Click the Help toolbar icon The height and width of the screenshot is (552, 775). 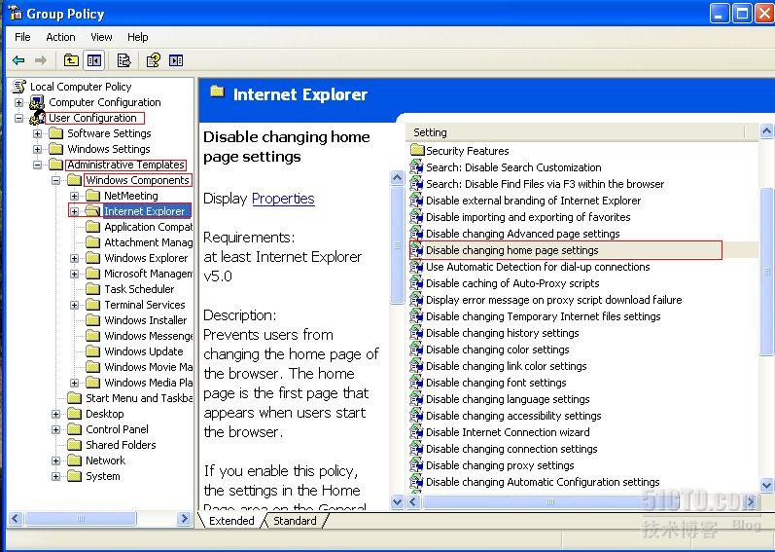coord(154,60)
